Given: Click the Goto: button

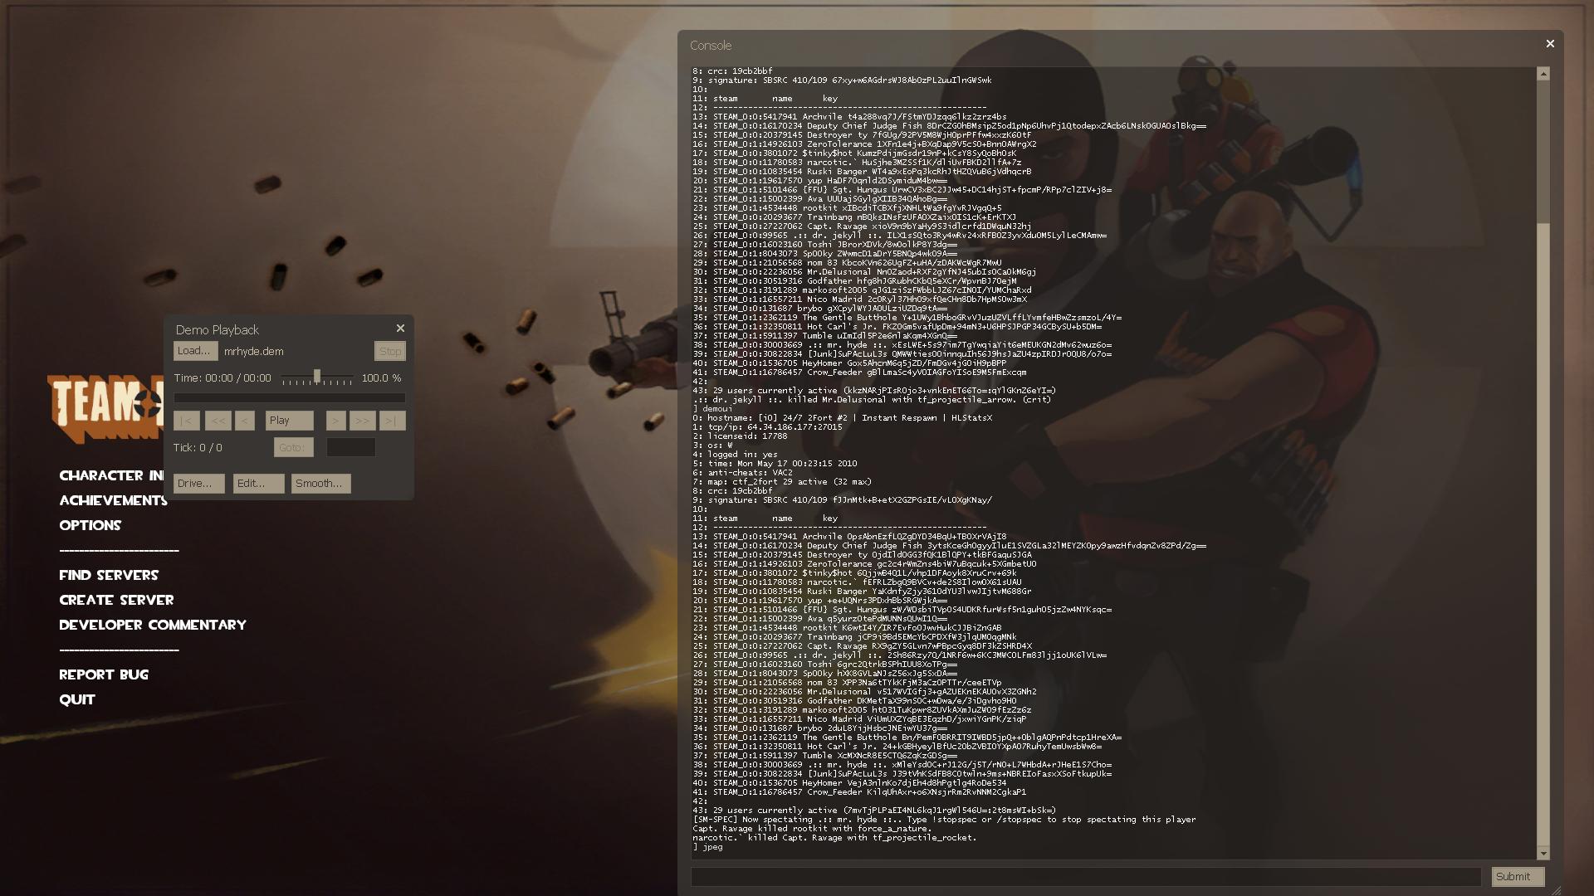Looking at the screenshot, I should 293,447.
